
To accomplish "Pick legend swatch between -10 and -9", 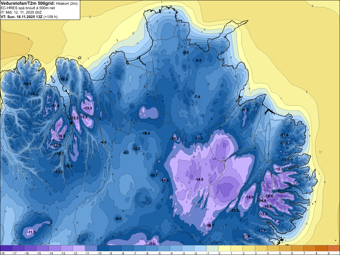I will point(103,248).
